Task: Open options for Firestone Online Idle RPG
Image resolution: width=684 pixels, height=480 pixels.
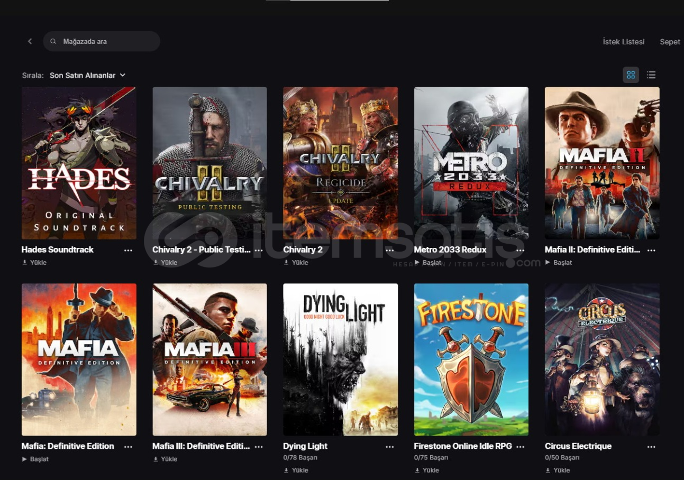Action: (521, 447)
